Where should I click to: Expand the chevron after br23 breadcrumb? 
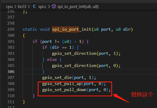[29, 7]
